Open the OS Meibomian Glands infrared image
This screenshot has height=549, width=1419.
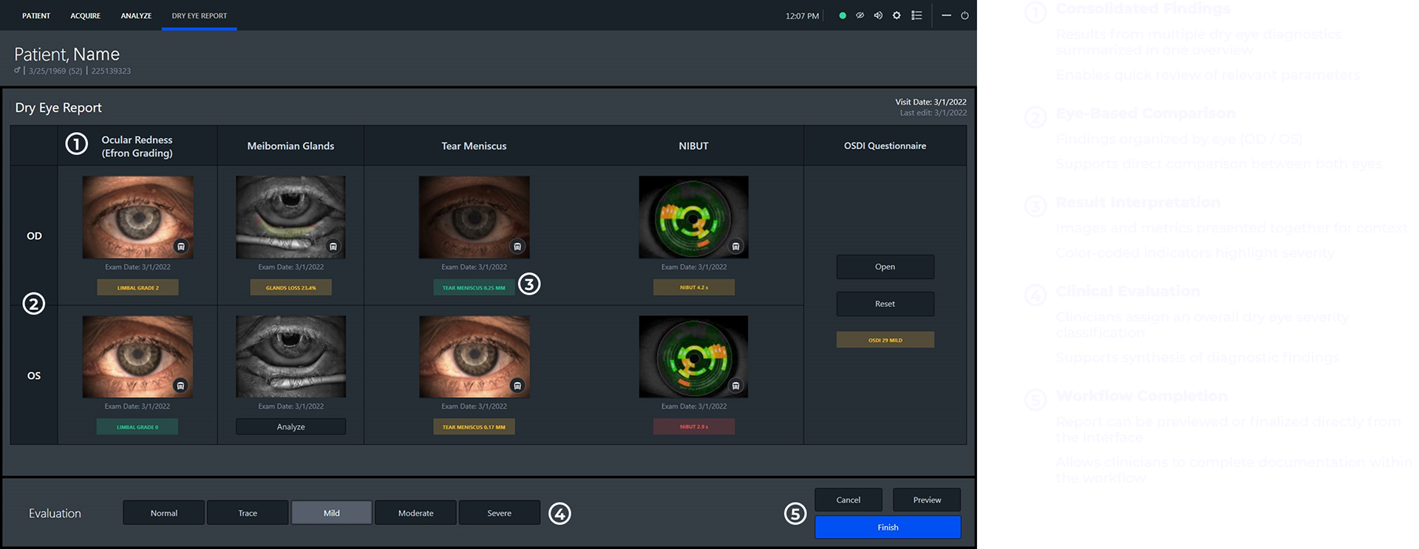tap(290, 356)
